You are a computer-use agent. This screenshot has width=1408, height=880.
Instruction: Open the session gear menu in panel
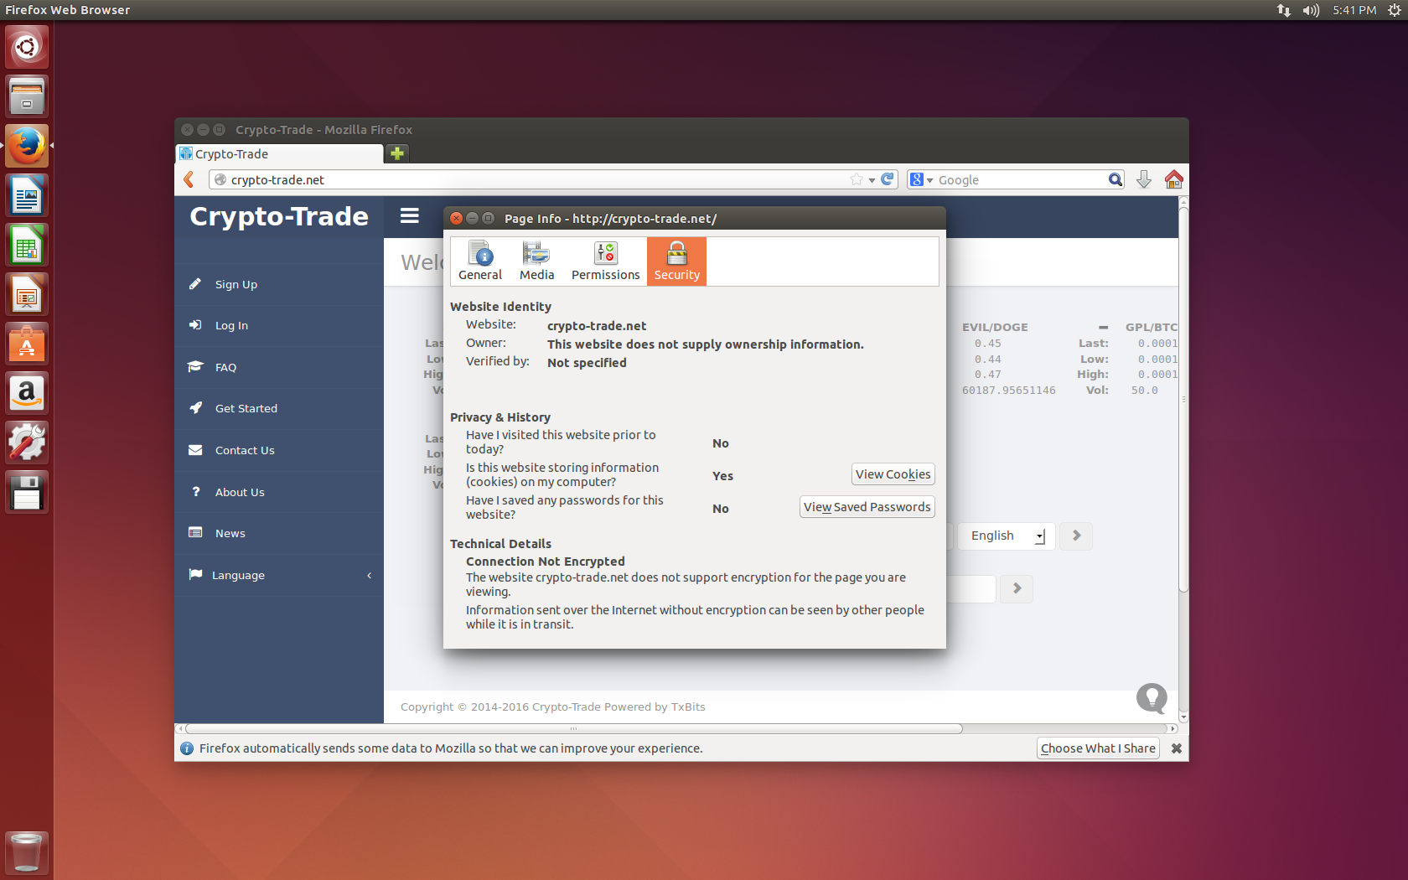[1395, 10]
